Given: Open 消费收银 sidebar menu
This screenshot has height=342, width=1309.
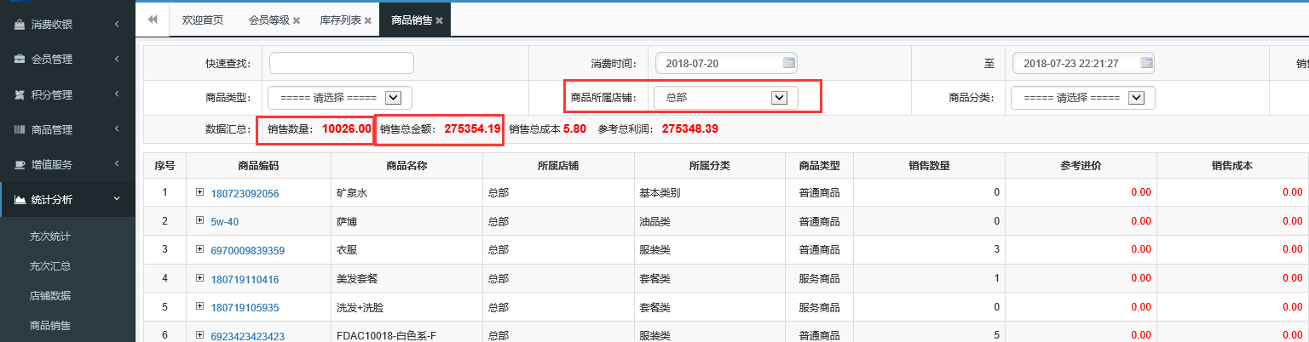Looking at the screenshot, I should click(67, 25).
